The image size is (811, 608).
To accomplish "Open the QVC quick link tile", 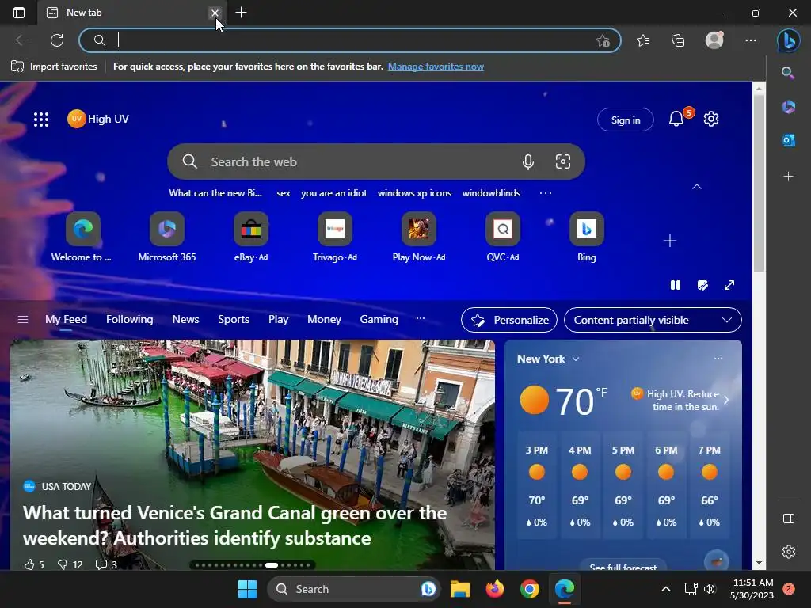I will [x=502, y=237].
